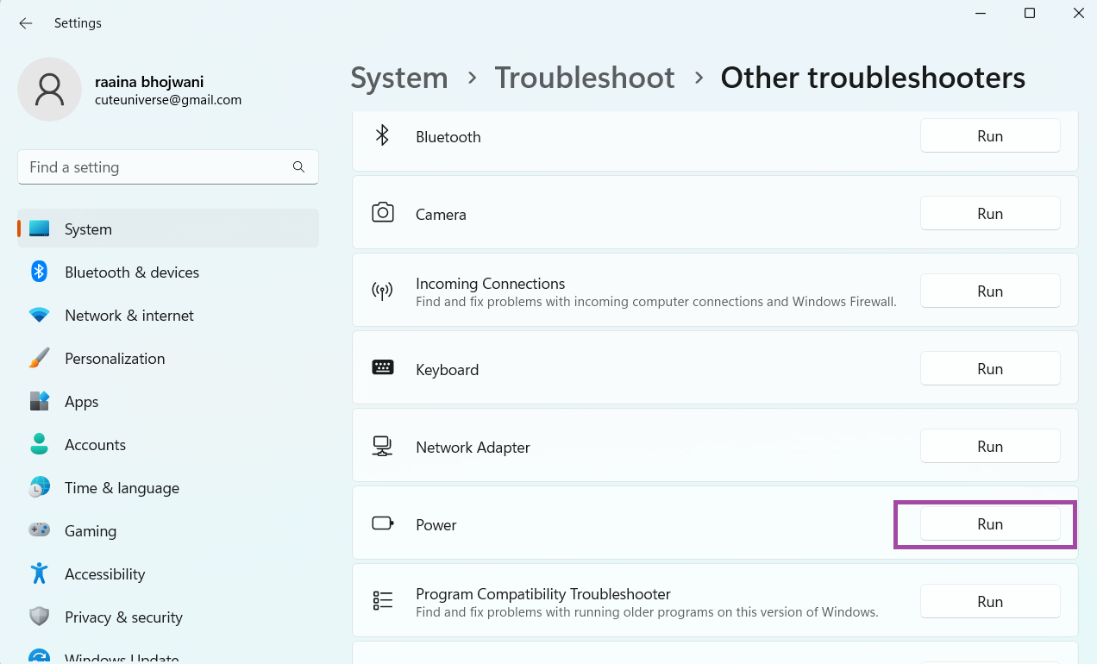This screenshot has width=1097, height=664.
Task: Open Network & internet settings
Action: coord(129,316)
